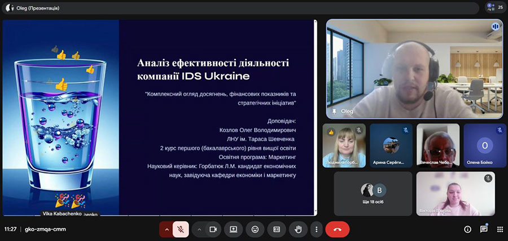Click the Oleg (Презентація) title bar
The width and height of the screenshot is (508, 241).
point(240,8)
